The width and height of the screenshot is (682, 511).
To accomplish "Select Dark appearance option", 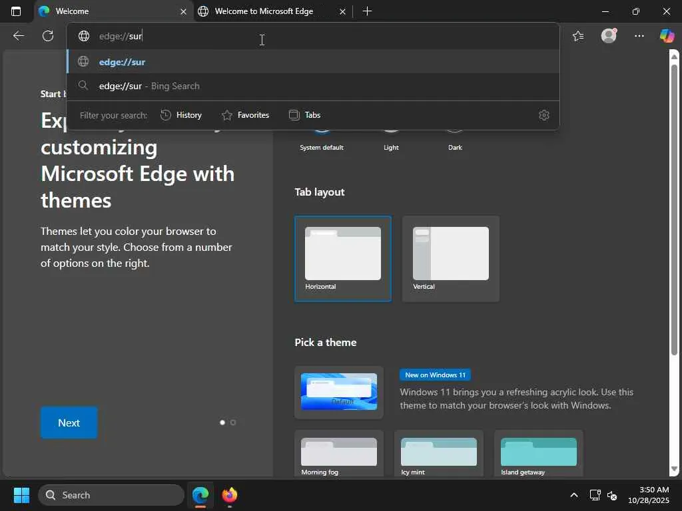I will click(455, 147).
